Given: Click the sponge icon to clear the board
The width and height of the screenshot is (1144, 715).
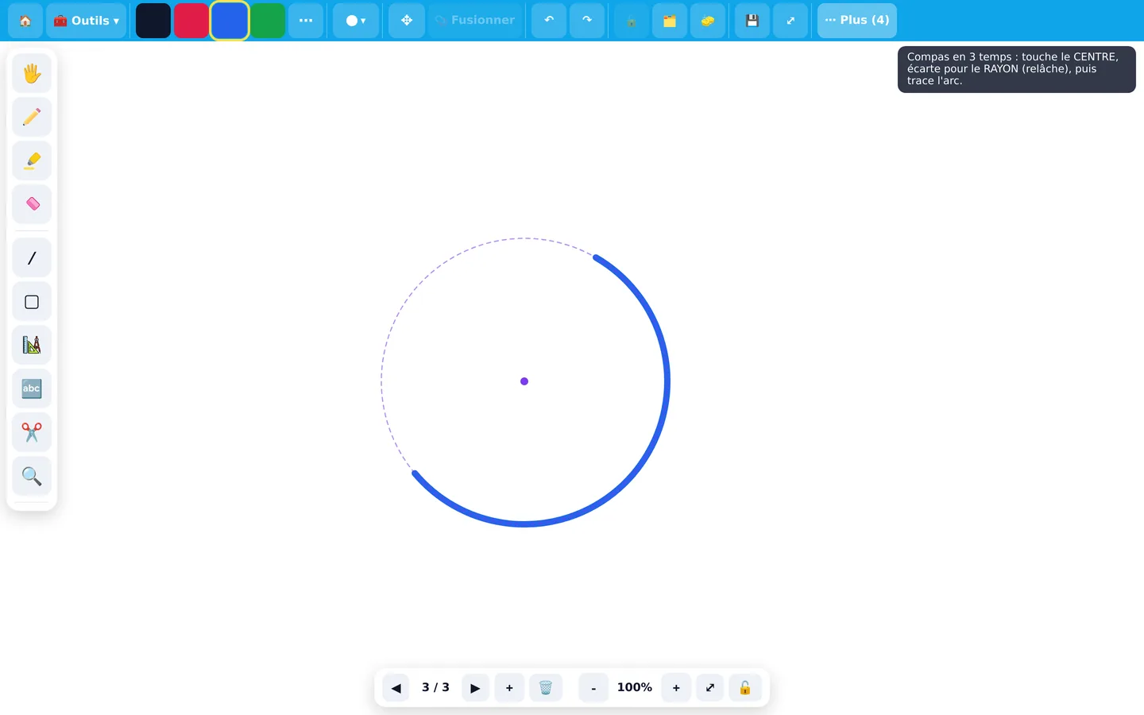Looking at the screenshot, I should 708,21.
